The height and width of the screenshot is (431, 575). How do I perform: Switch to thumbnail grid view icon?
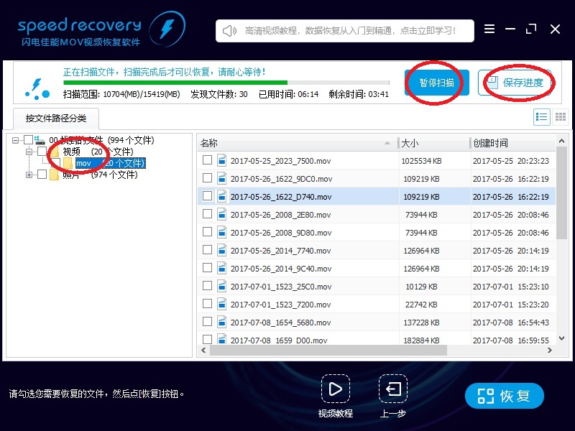click(561, 117)
